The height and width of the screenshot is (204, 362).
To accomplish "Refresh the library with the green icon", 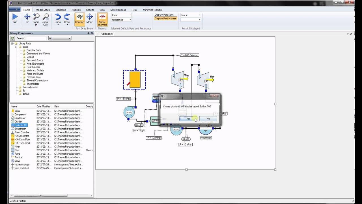I will (12, 38).
